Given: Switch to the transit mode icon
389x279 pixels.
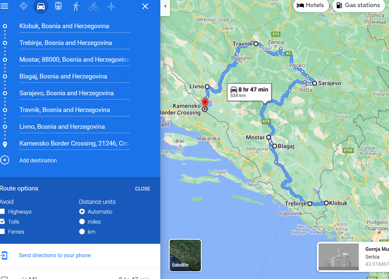Looking at the screenshot, I should (58, 6).
